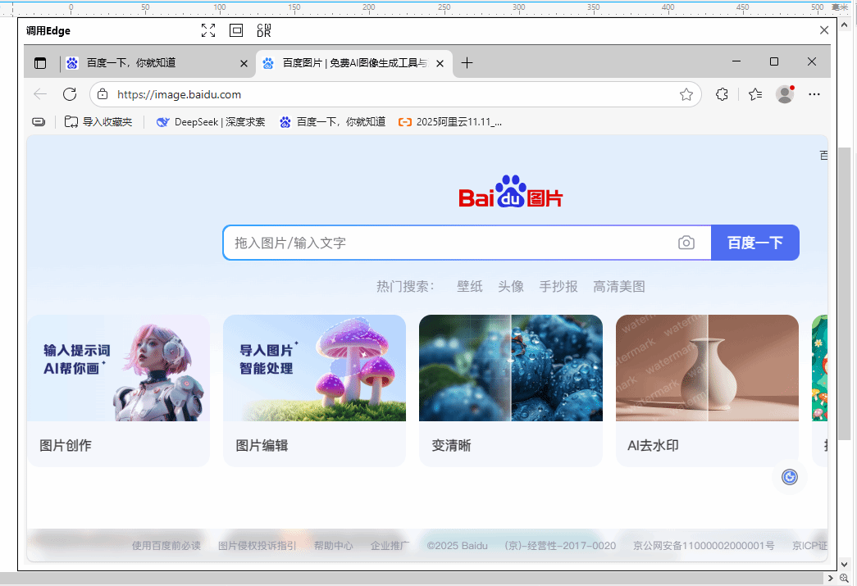Click the 拖入图片/输入文字 search input field
This screenshot has width=857, height=586.
[447, 243]
